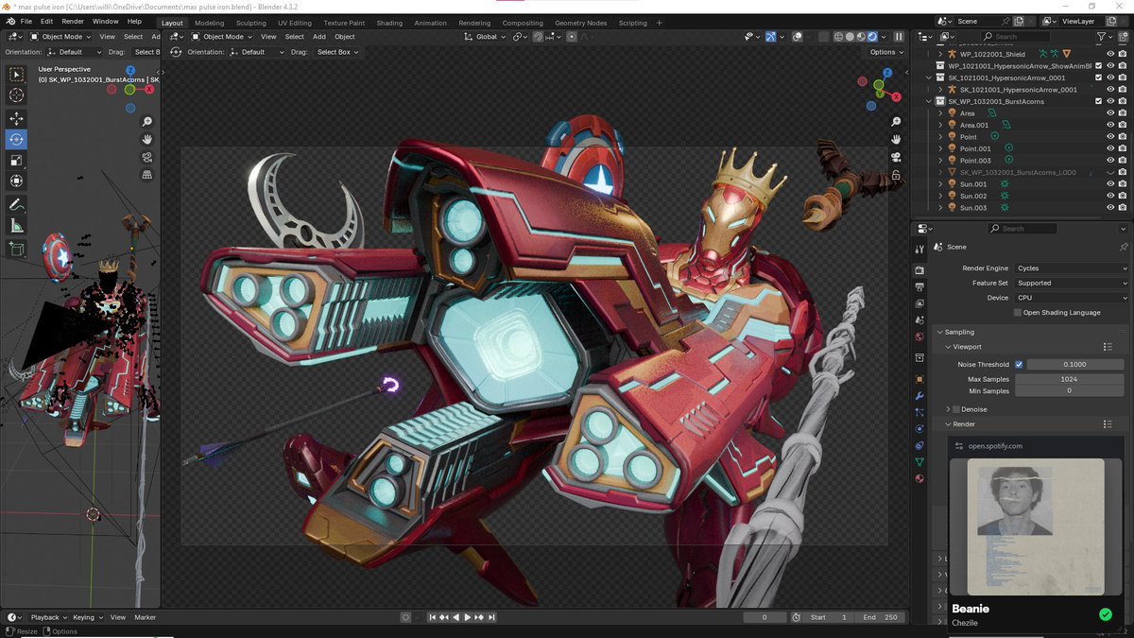
Task: Enable viewport Denoise checkbox
Action: coord(956,409)
